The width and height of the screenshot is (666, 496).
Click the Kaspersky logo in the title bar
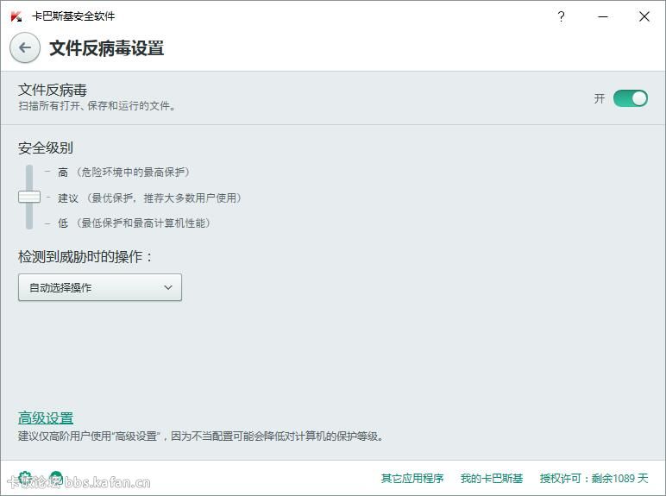pos(16,16)
